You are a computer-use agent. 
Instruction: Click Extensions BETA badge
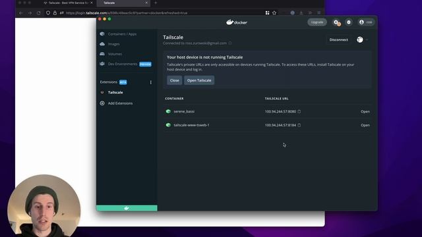pos(123,82)
